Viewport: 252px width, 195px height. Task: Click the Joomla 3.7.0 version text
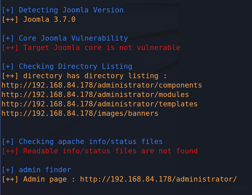tap(49, 19)
